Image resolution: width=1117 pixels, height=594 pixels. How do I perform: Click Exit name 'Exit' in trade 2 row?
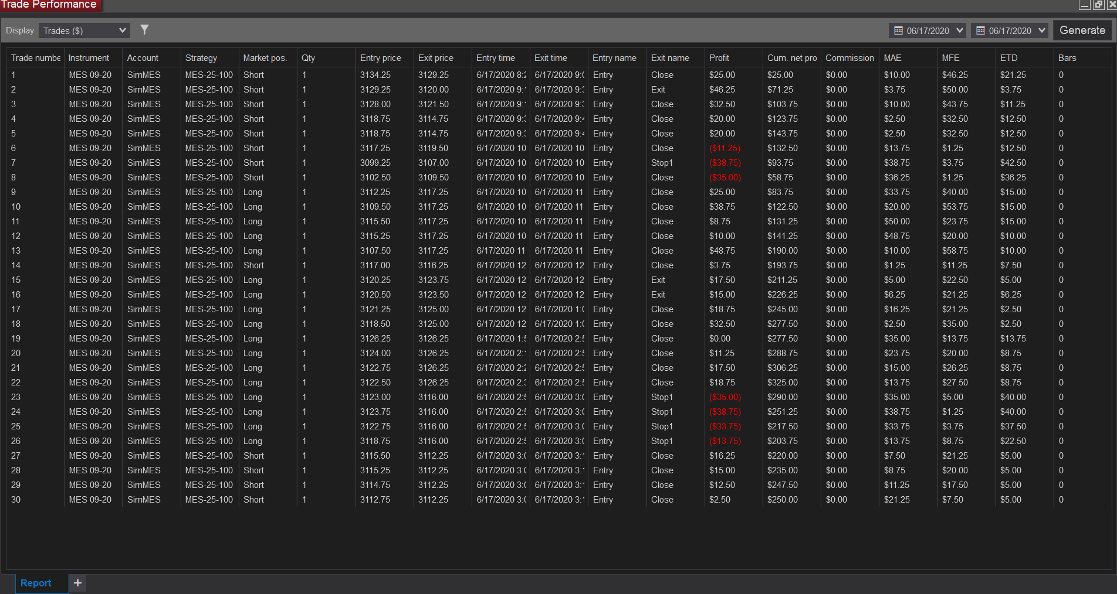[x=658, y=90]
